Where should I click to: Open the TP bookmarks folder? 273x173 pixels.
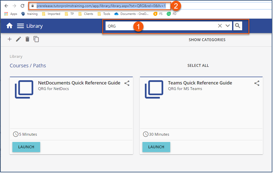(69, 14)
